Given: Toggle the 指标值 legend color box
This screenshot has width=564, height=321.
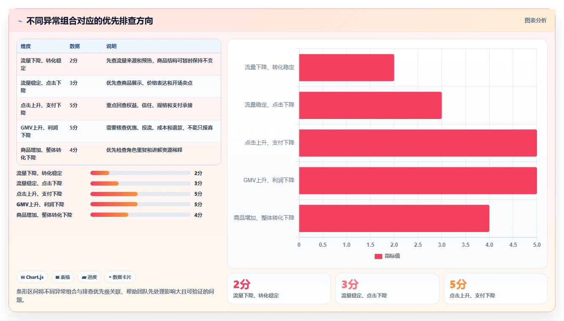Looking at the screenshot, I should 378,256.
